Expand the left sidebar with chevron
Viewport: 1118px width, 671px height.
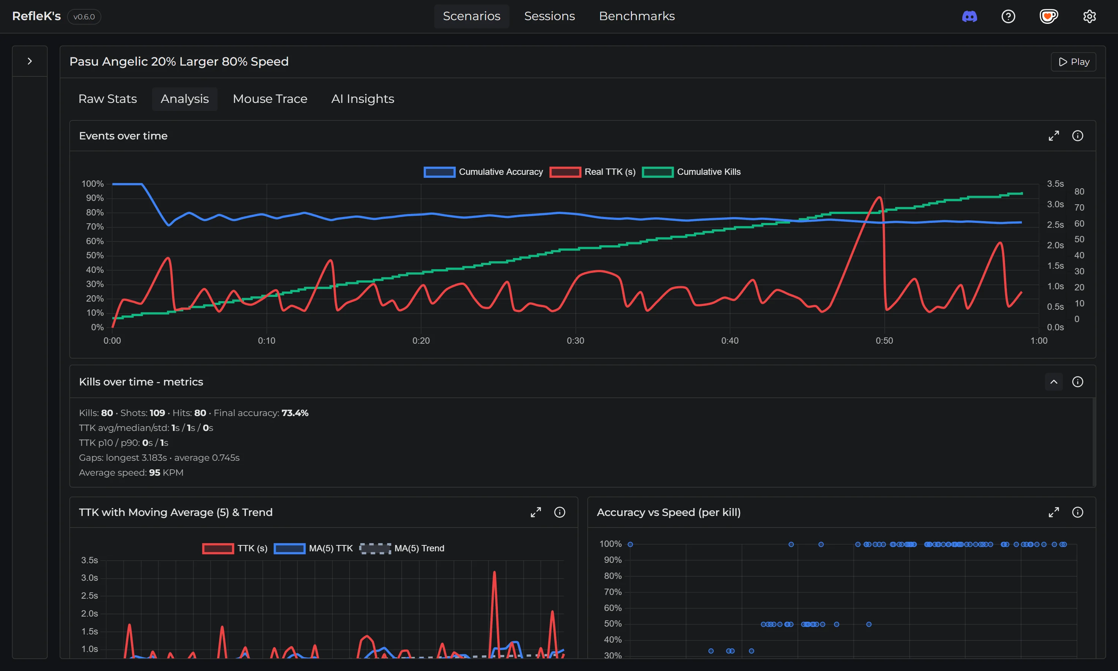30,61
